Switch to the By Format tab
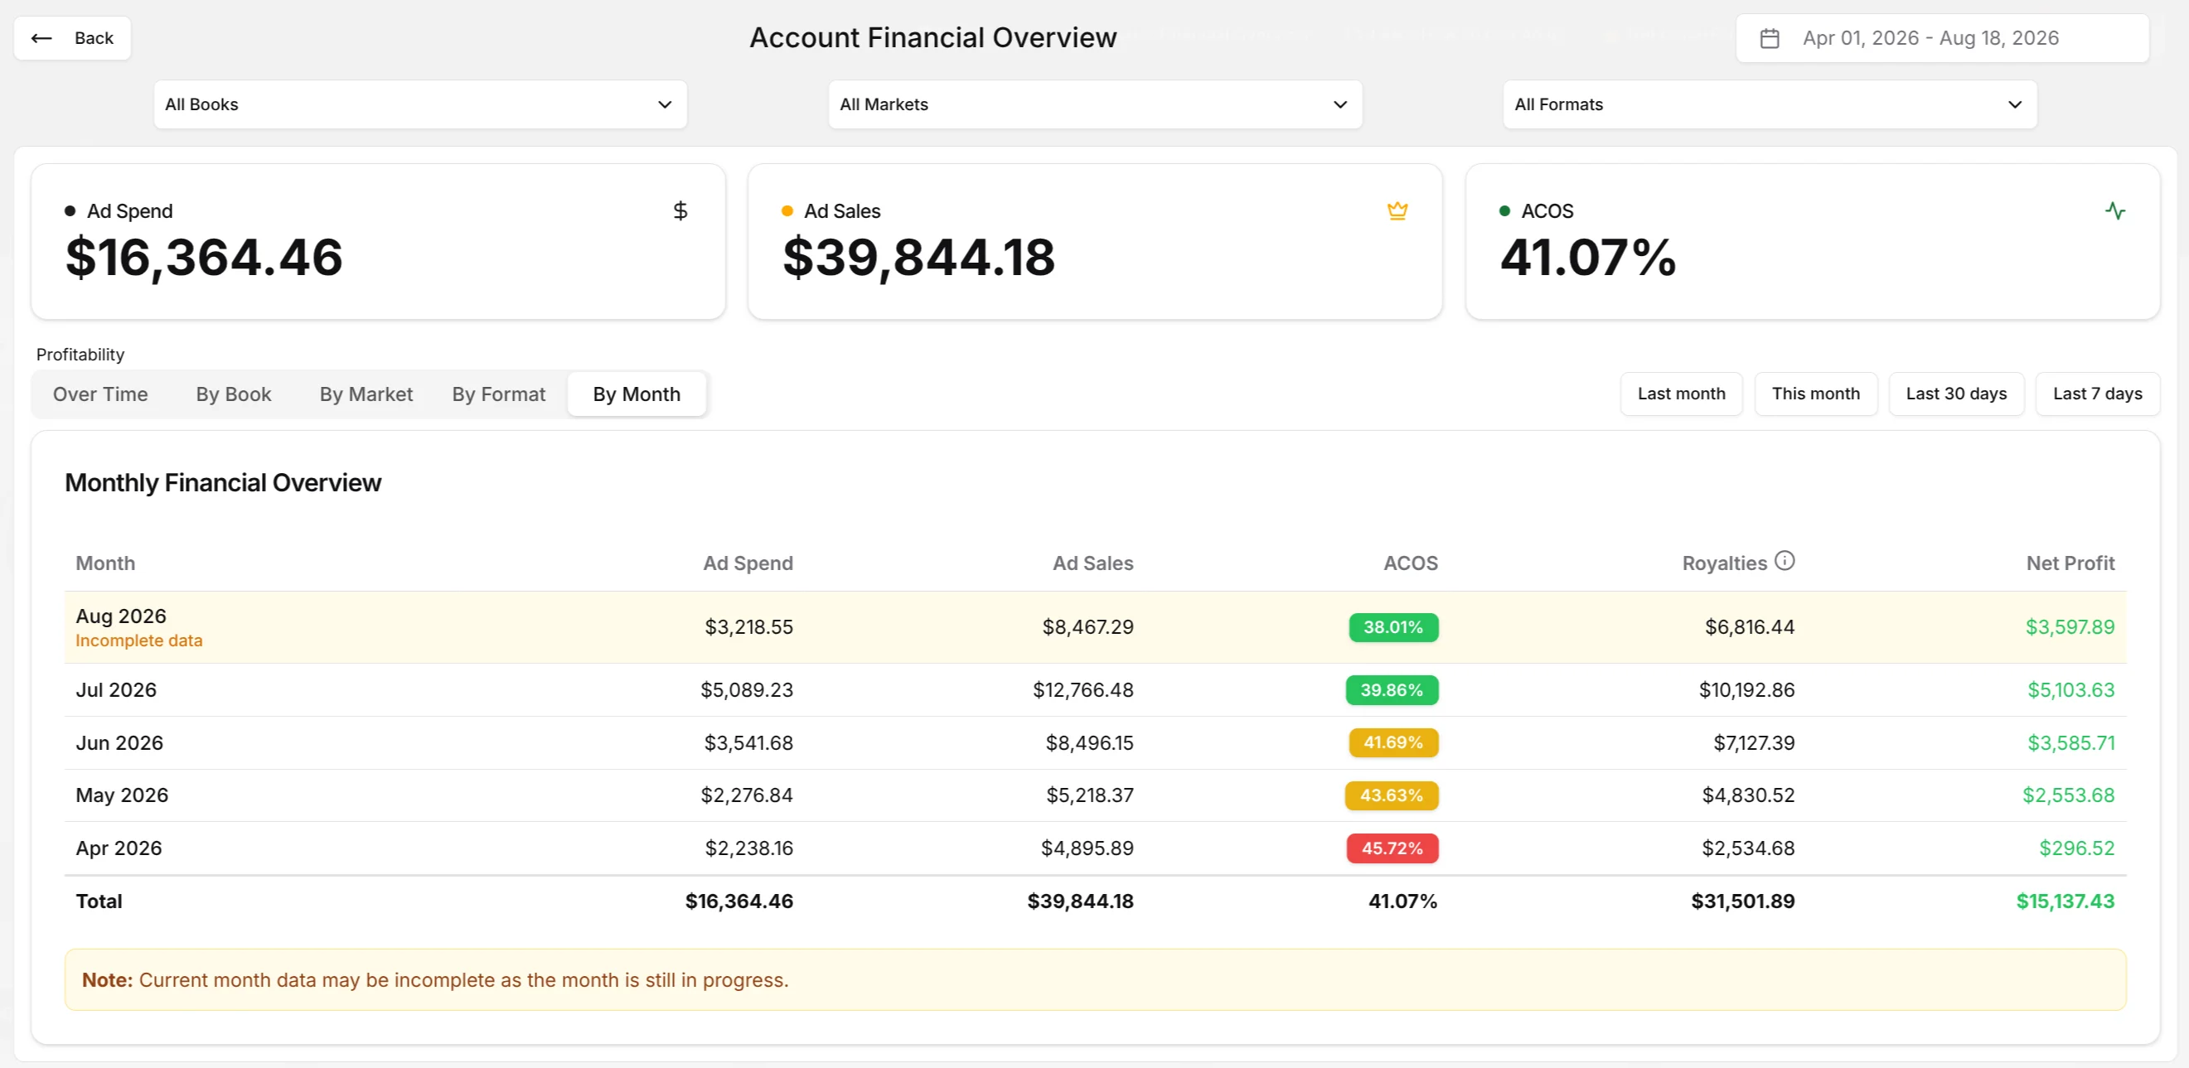The width and height of the screenshot is (2189, 1068). click(499, 394)
